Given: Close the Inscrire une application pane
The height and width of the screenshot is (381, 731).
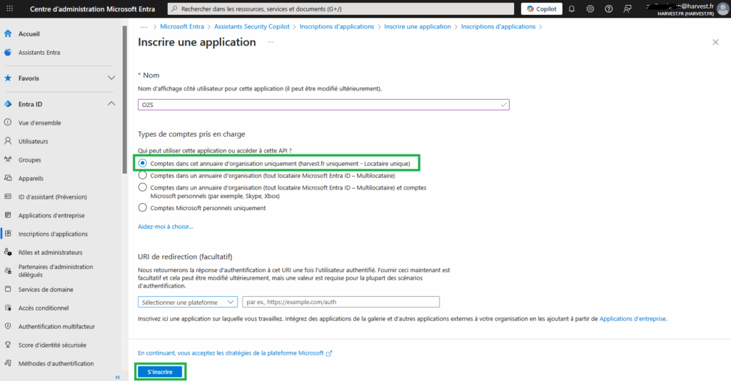Looking at the screenshot, I should coord(716,43).
